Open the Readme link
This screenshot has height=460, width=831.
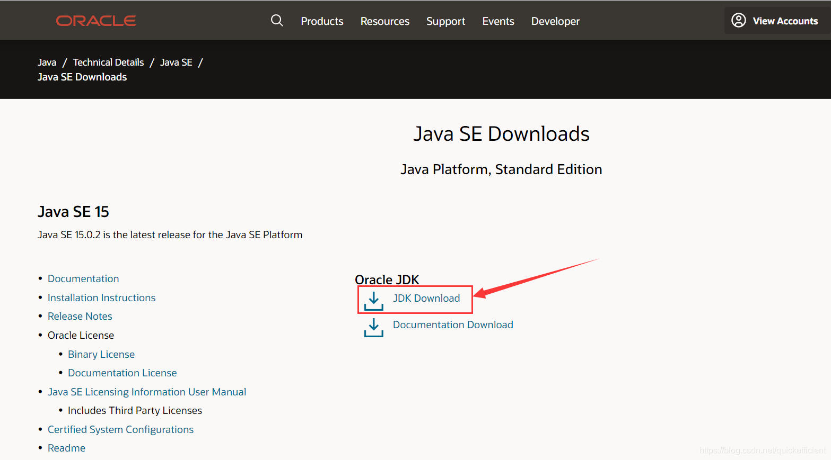pos(66,448)
